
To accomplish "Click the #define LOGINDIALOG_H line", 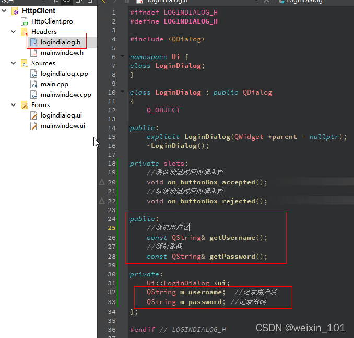I will pyautogui.click(x=174, y=21).
